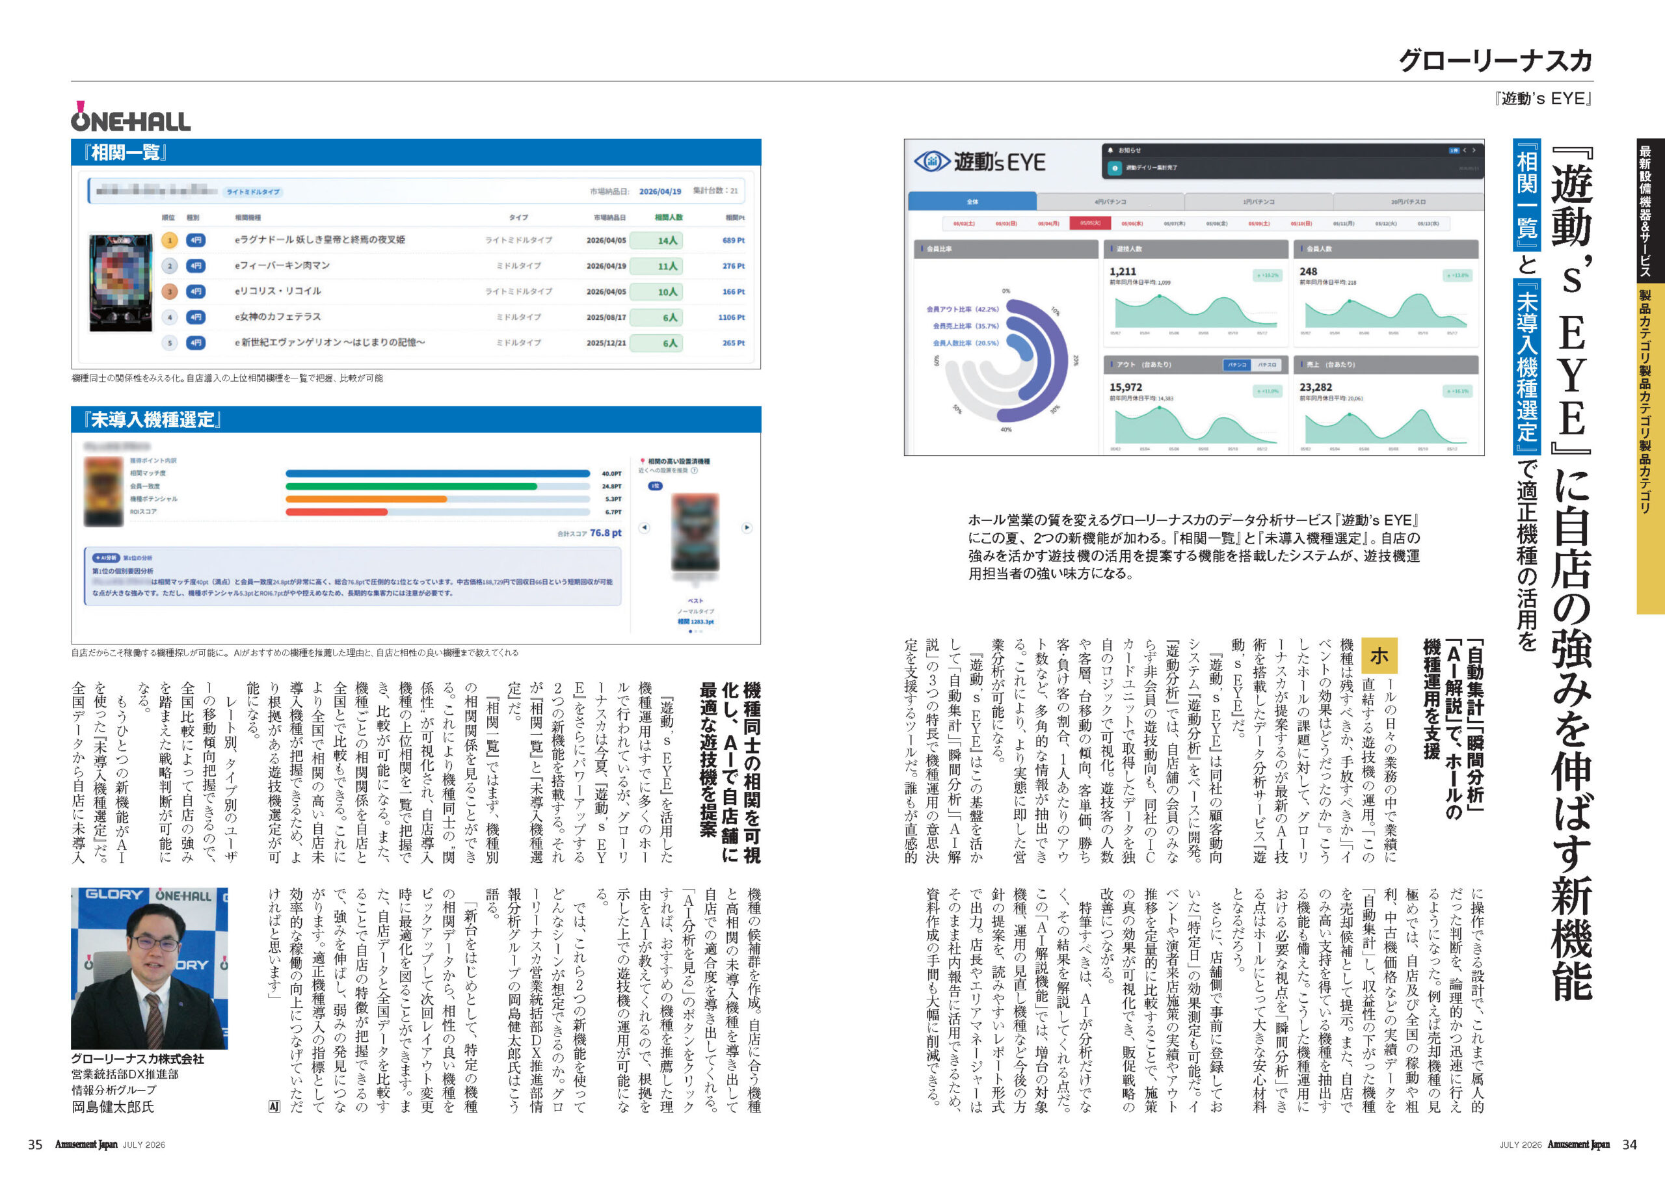Image resolution: width=1665 pixels, height=1177 pixels.
Task: Click the rank 5 badge
Action: point(170,342)
